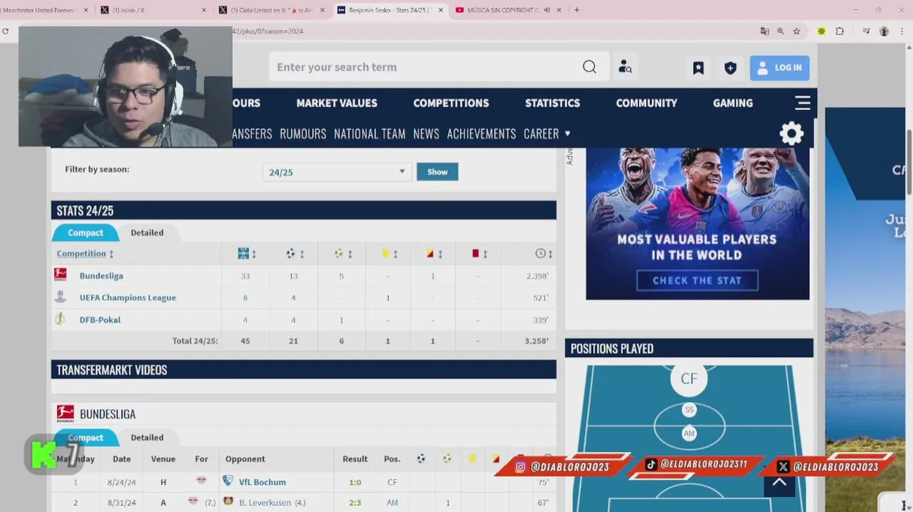Open the GAMING menu

[733, 103]
